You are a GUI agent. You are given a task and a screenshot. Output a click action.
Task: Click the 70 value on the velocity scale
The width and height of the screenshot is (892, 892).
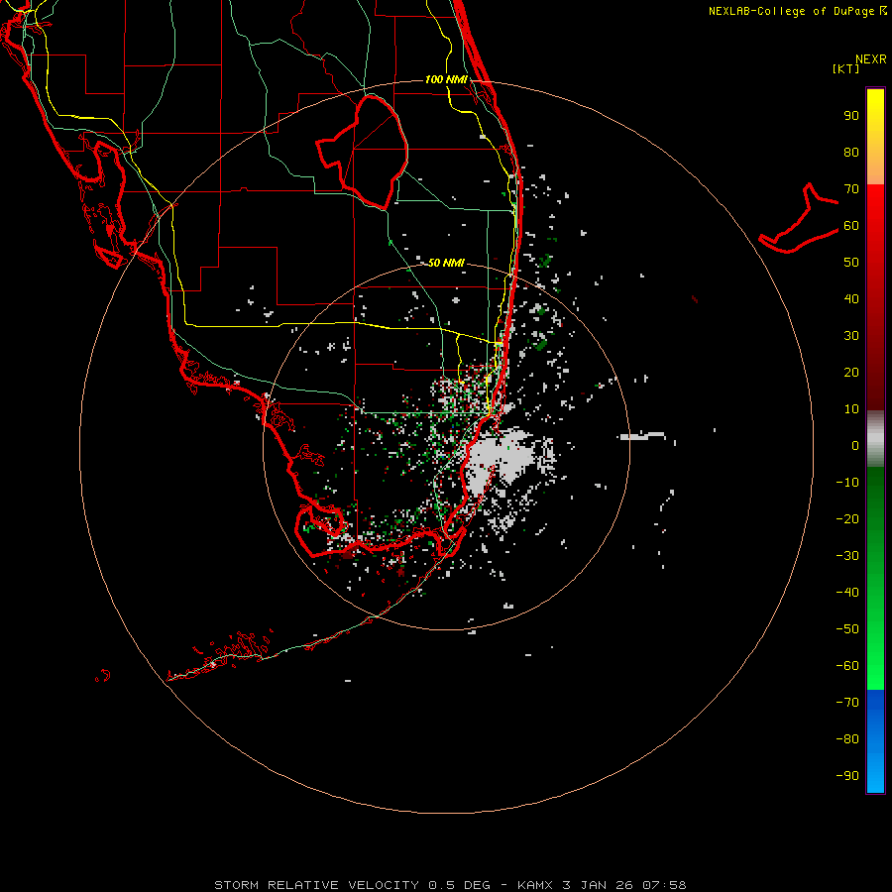click(x=851, y=189)
